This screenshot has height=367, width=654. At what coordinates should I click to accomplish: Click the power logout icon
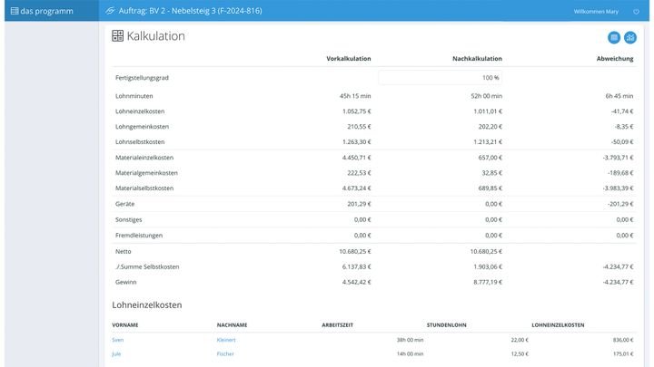[x=636, y=12]
